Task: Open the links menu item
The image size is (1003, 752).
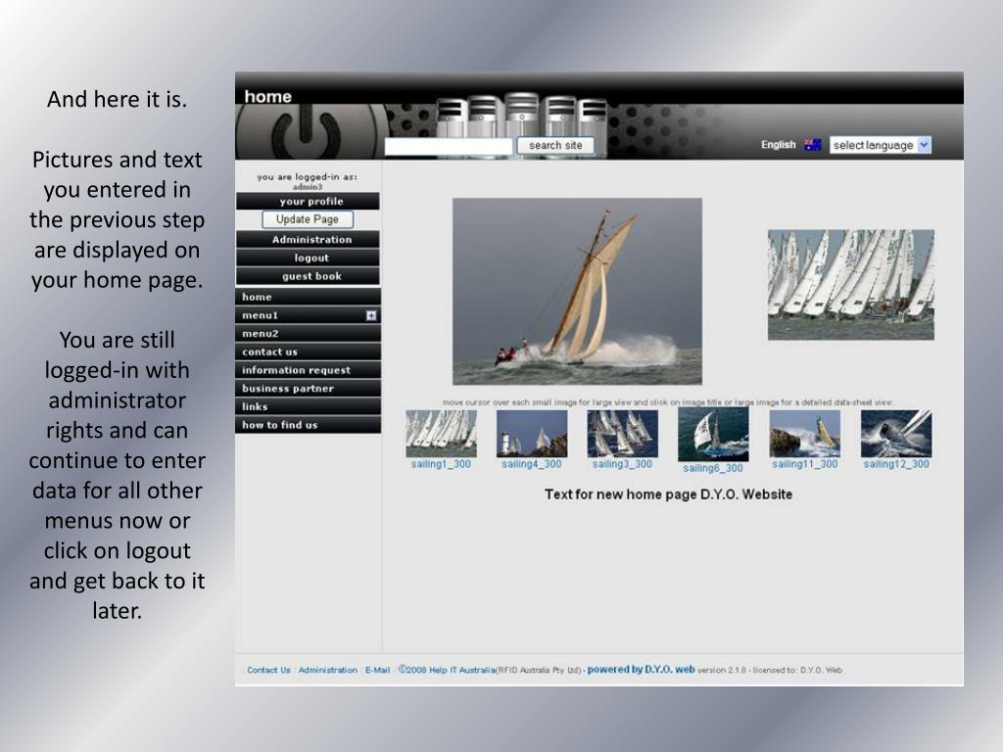Action: click(308, 406)
